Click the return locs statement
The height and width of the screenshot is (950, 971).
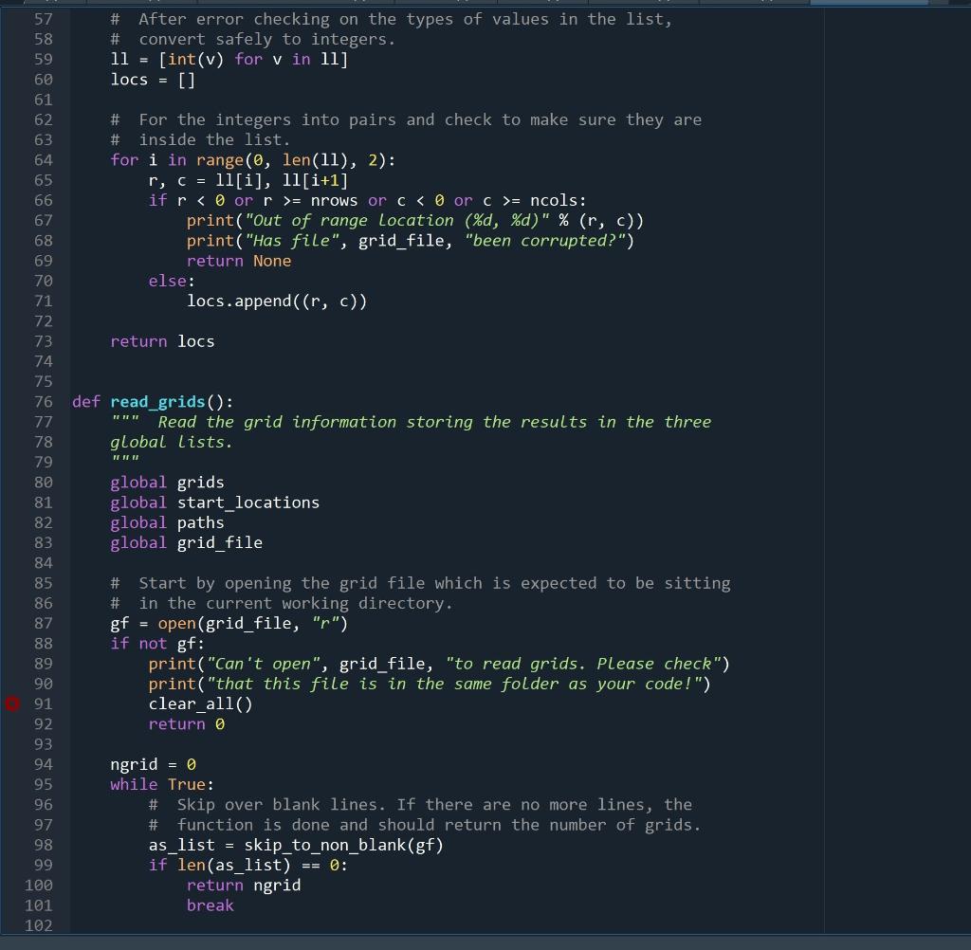(163, 340)
